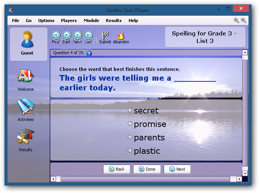Jump to the Last question icon
Image resolution: width=259 pixels, height=193 pixels.
pyautogui.click(x=88, y=35)
